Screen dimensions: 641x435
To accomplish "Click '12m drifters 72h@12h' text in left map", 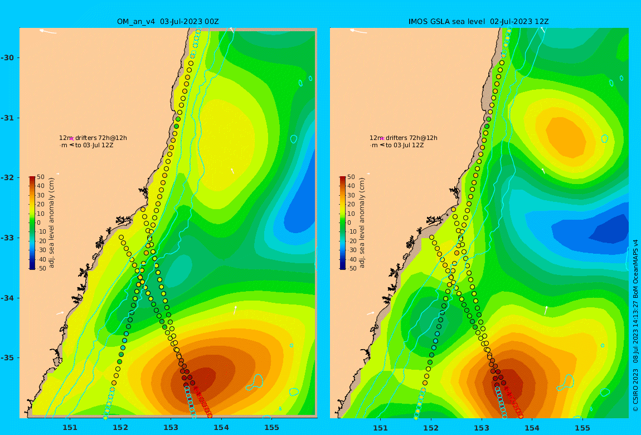I will [x=93, y=138].
